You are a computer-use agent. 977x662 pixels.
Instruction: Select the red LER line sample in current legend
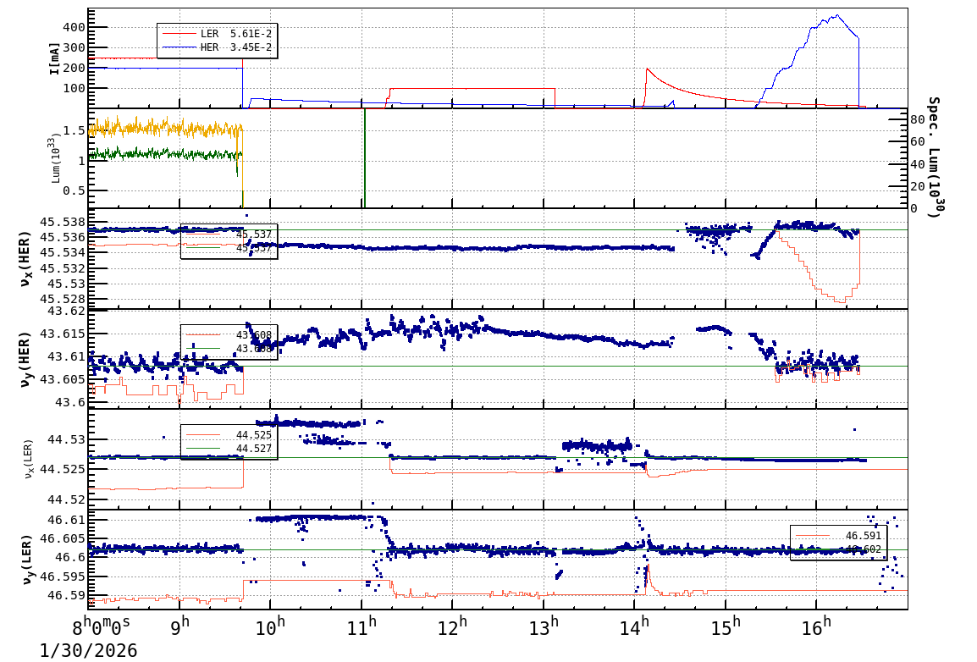pyautogui.click(x=178, y=34)
